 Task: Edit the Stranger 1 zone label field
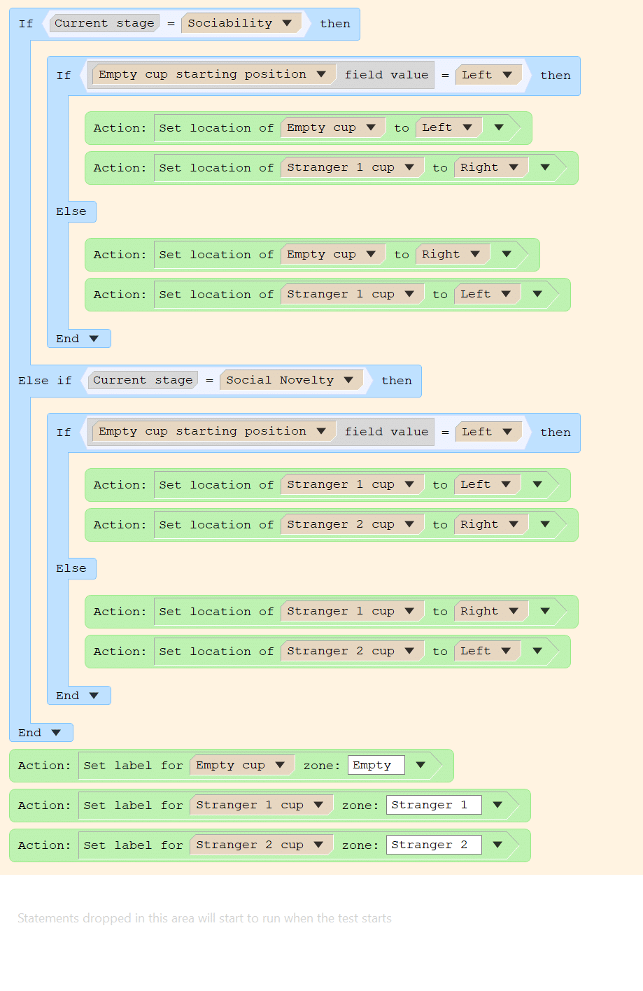[433, 805]
